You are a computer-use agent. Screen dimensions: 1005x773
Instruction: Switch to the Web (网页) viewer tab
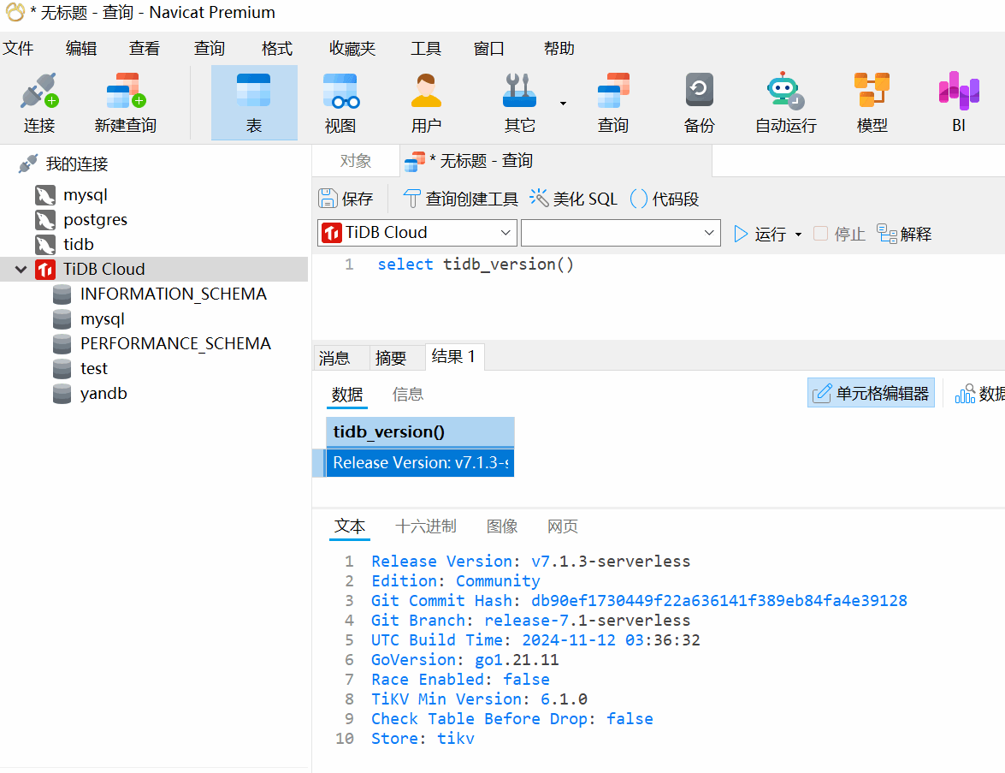pos(563,526)
